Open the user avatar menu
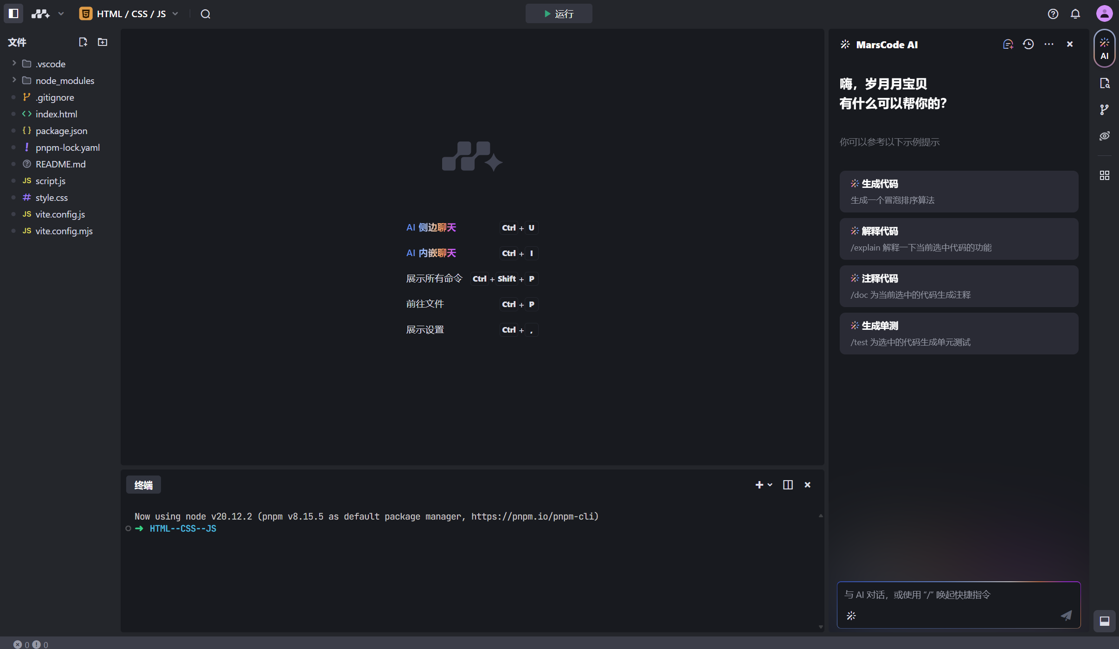 coord(1104,13)
